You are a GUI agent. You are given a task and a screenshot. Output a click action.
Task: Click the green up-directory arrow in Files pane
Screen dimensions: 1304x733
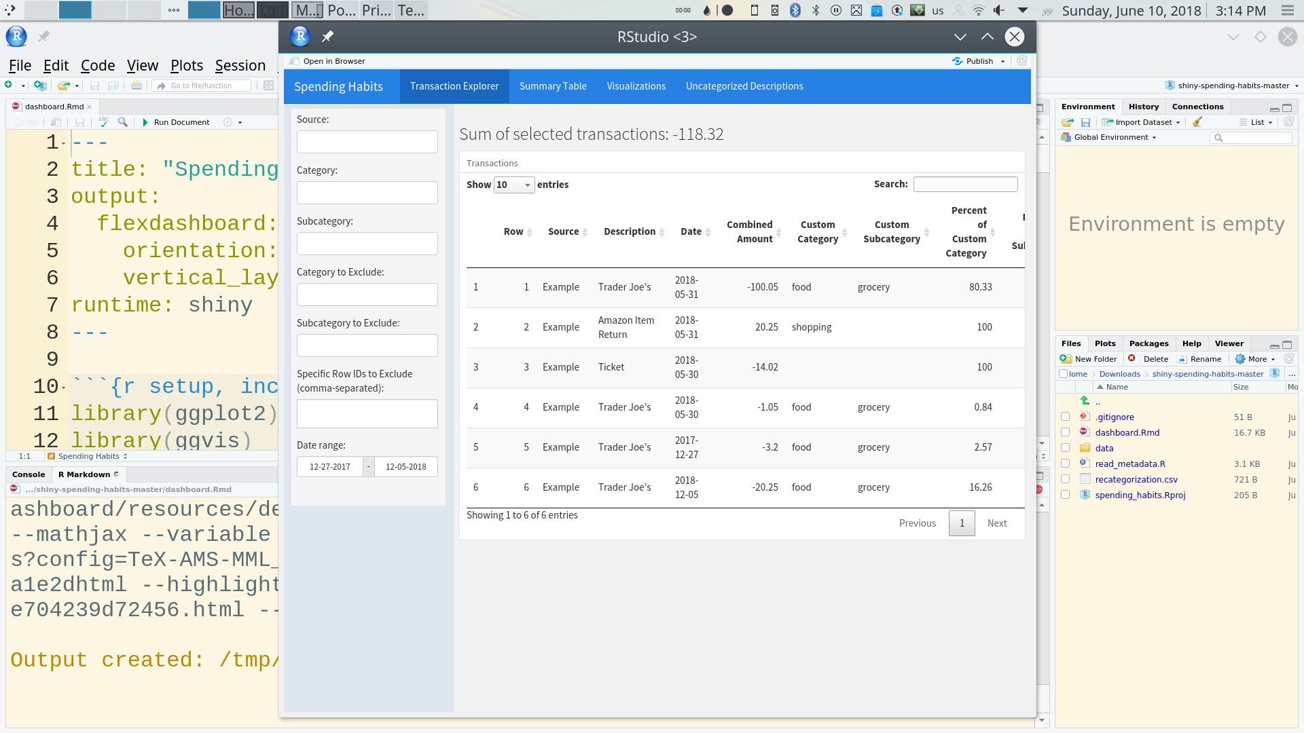click(x=1085, y=401)
